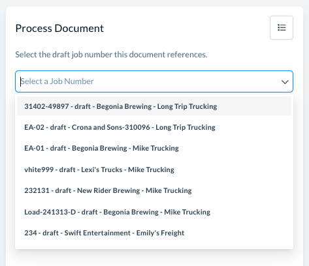Select the Lexi's Trucks customer entry
The image size is (309, 266).
(154, 170)
